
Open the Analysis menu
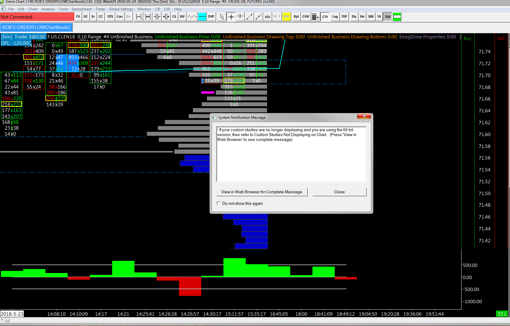(x=48, y=9)
